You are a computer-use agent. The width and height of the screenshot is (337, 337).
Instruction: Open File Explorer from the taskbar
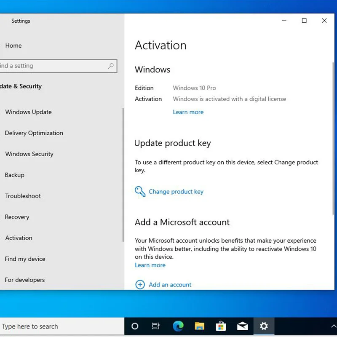coord(199,326)
